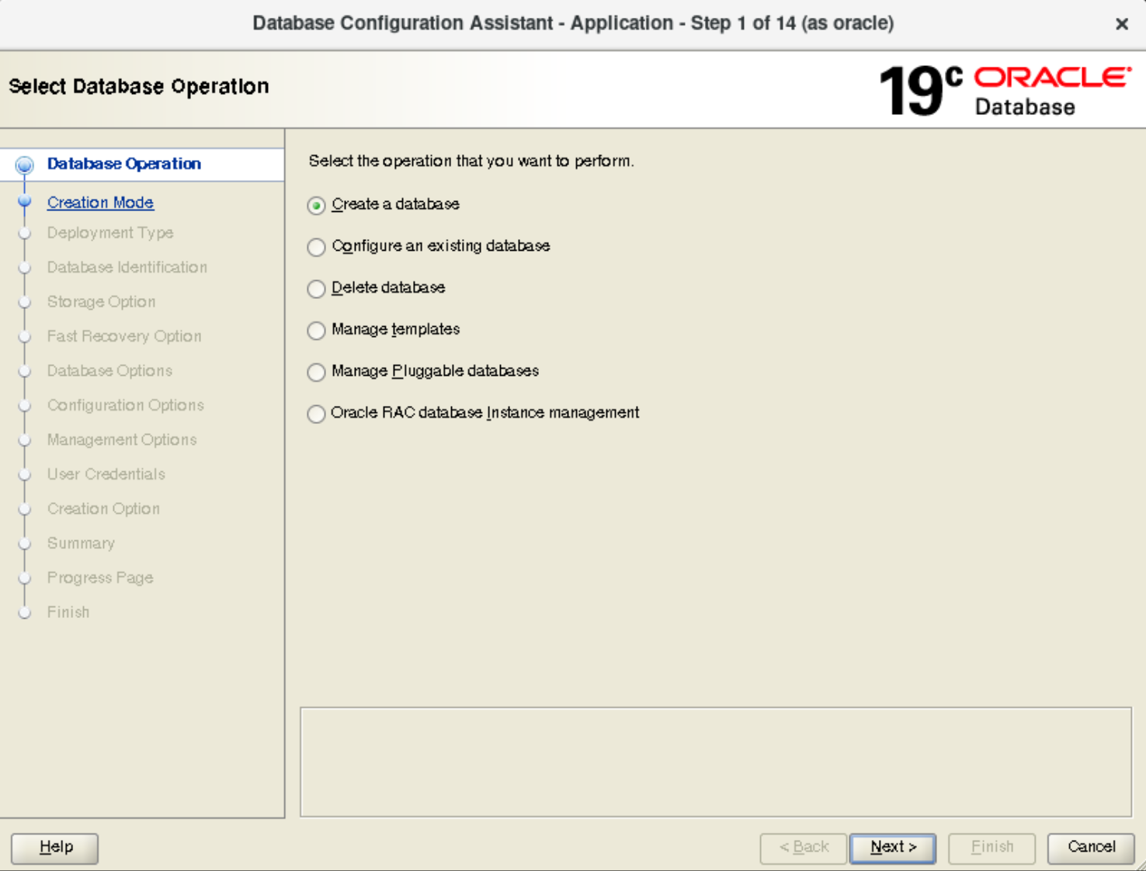Click the Deployment Type step label
Viewport: 1146px width, 871px height.
pyautogui.click(x=110, y=233)
